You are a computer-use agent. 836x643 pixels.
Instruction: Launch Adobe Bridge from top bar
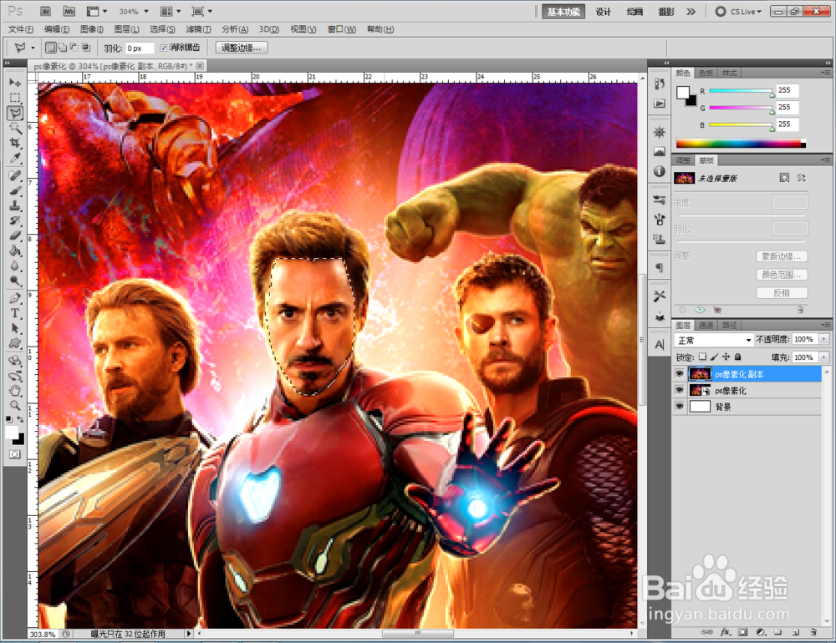point(45,11)
